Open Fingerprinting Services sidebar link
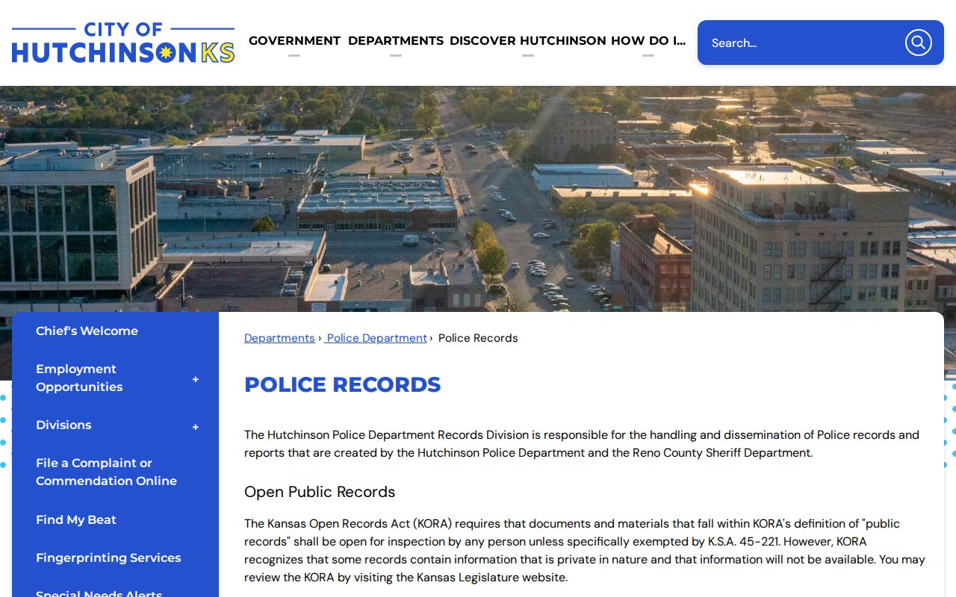The image size is (956, 597). tap(108, 557)
